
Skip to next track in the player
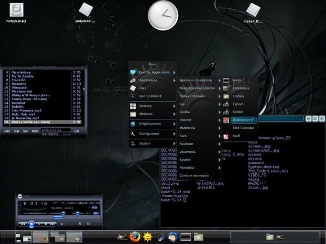point(52,224)
